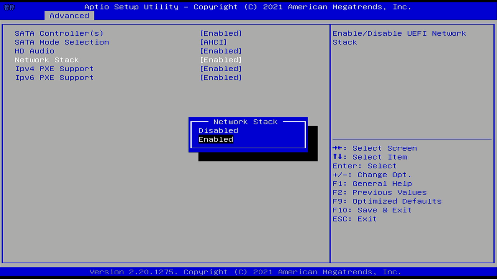Select the Network Stack menu item
Viewport: 497px width, 279px height.
(x=47, y=60)
